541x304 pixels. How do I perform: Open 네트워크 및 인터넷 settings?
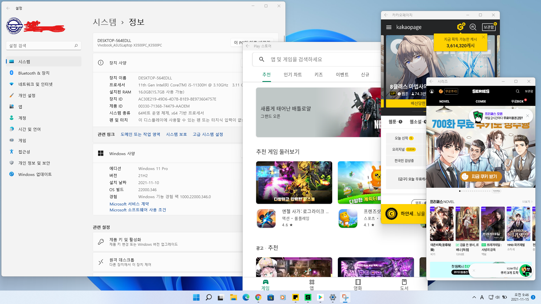tap(44, 84)
